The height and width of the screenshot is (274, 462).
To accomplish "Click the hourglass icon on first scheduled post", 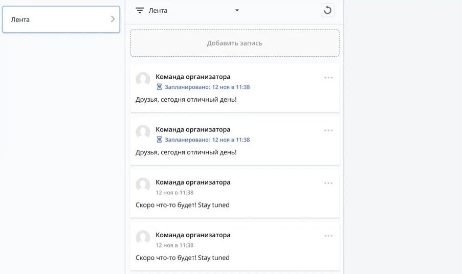I will tap(159, 87).
